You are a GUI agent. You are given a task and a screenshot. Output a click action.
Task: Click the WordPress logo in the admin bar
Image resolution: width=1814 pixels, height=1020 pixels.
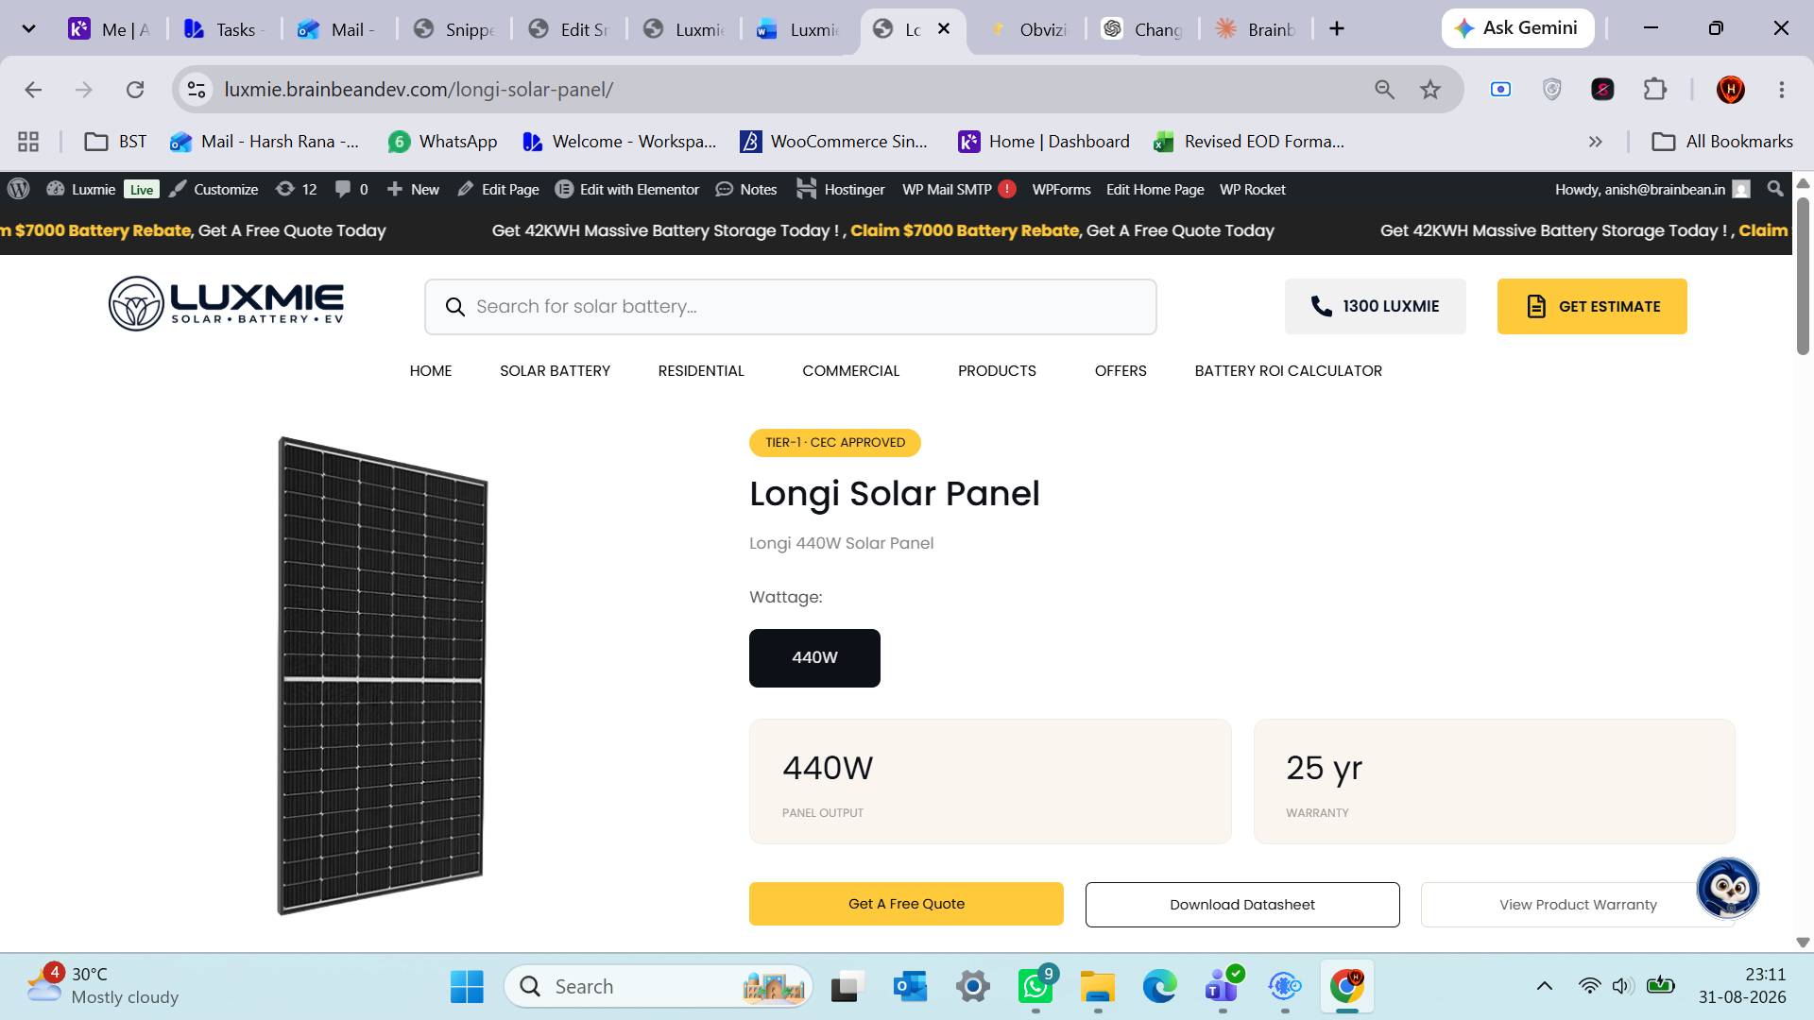(x=19, y=189)
